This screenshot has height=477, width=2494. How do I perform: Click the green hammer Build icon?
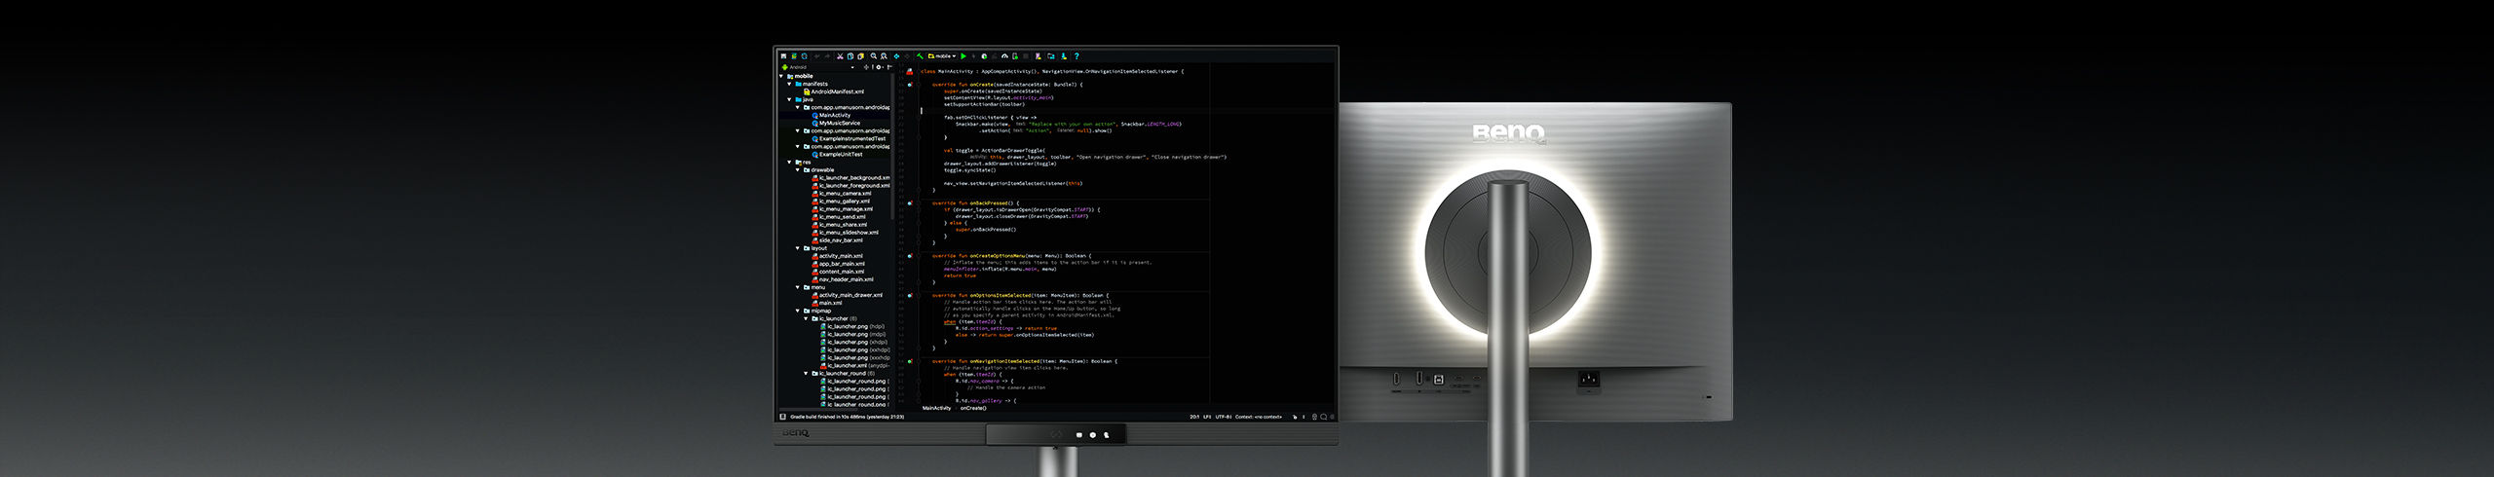(919, 56)
